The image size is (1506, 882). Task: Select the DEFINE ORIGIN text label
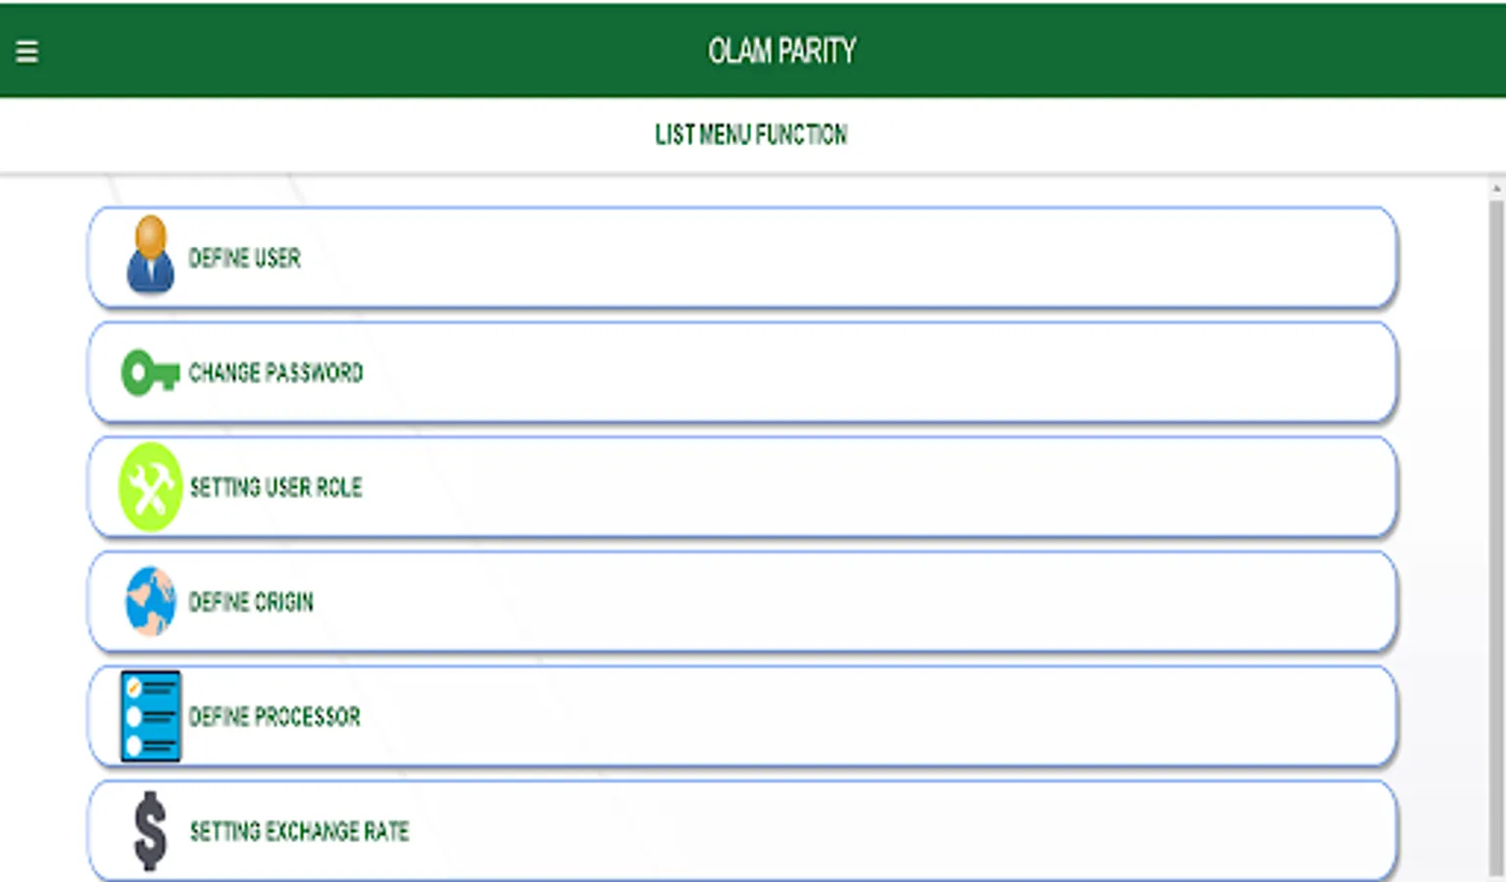251,602
